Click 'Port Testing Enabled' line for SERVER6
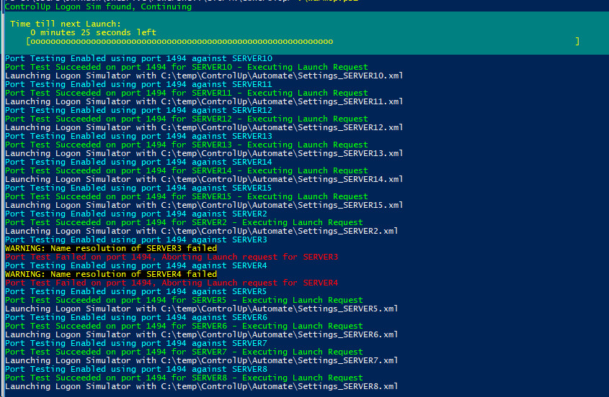The image size is (609, 397). (x=136, y=317)
